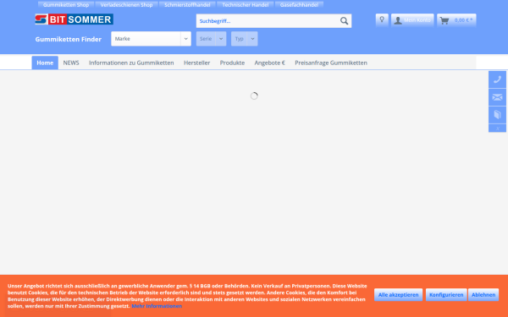The image size is (508, 317).
Task: Click the envelope email icon in side panel
Action: pyautogui.click(x=497, y=97)
